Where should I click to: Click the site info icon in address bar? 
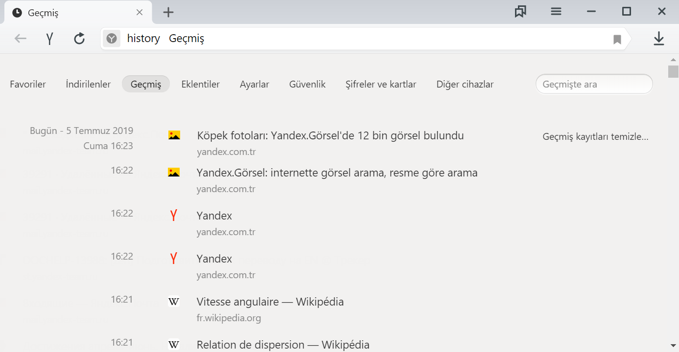[112, 39]
